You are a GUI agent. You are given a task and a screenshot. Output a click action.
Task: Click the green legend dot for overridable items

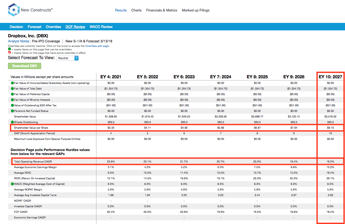point(9,49)
